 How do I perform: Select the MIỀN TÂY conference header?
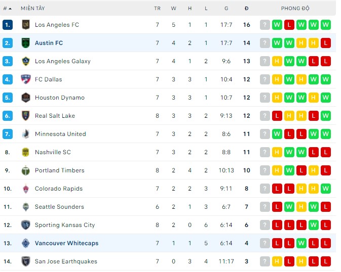[33, 9]
